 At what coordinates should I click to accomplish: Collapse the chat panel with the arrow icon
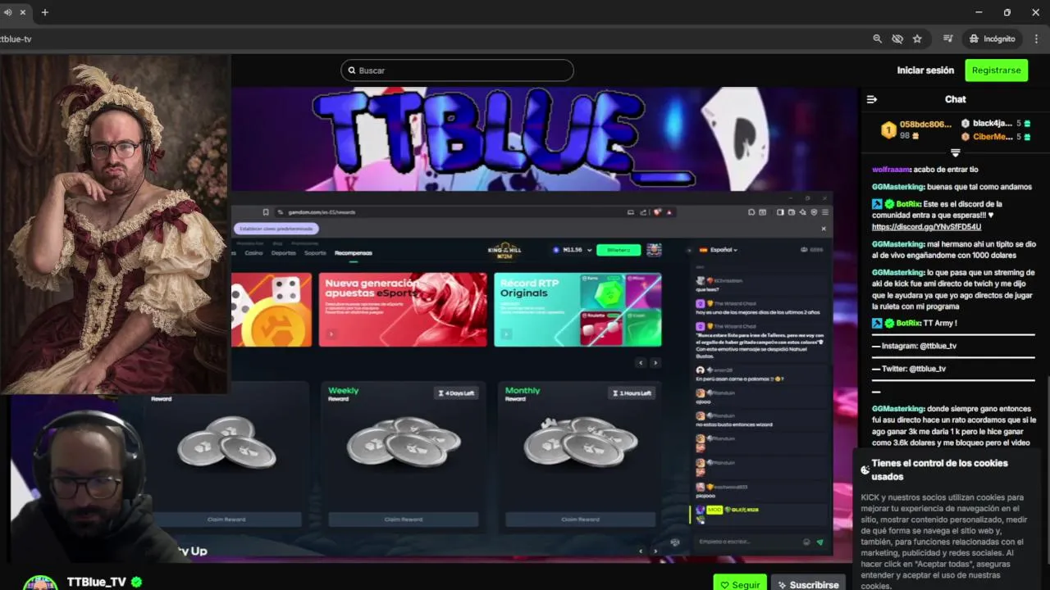click(872, 99)
